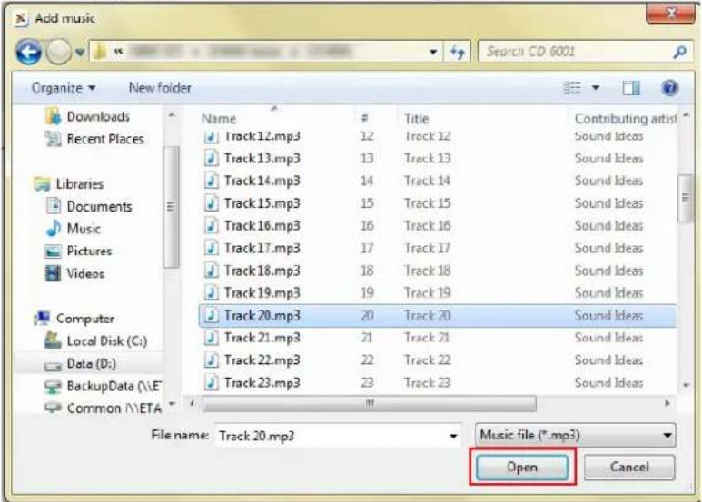Viewport: 702px width, 502px height.
Task: Select the Track 13.mp3 file icon
Action: point(212,158)
